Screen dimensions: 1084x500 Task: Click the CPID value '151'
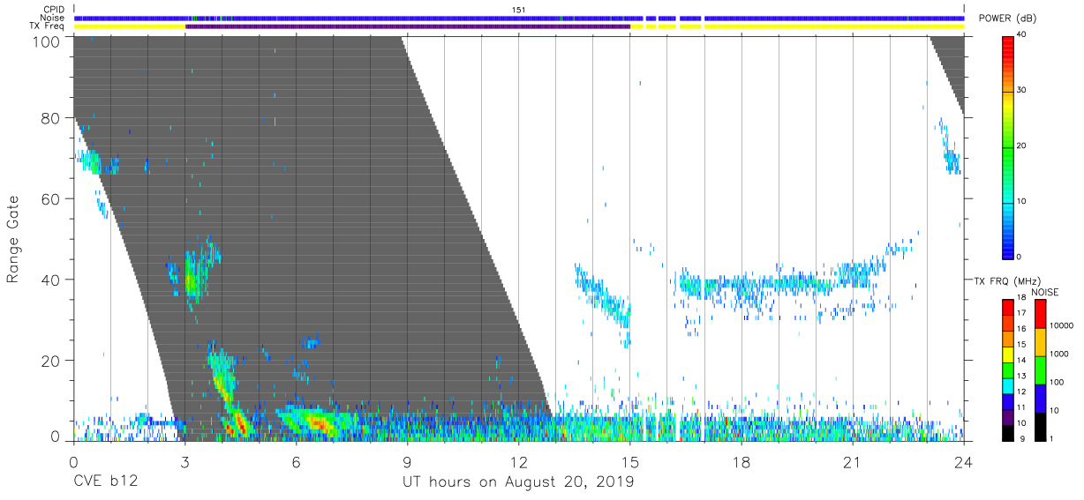(x=519, y=9)
